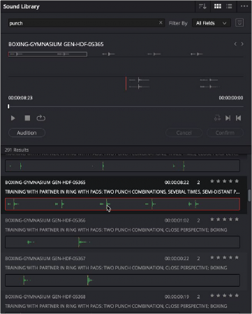Open the three-dot options menu
The height and width of the screenshot is (314, 252).
244,6
